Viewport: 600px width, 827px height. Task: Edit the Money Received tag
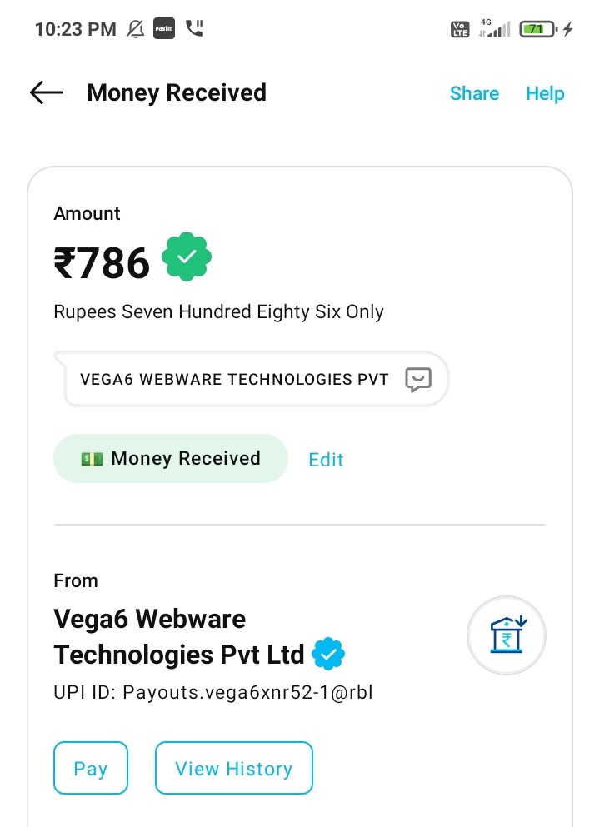326,460
